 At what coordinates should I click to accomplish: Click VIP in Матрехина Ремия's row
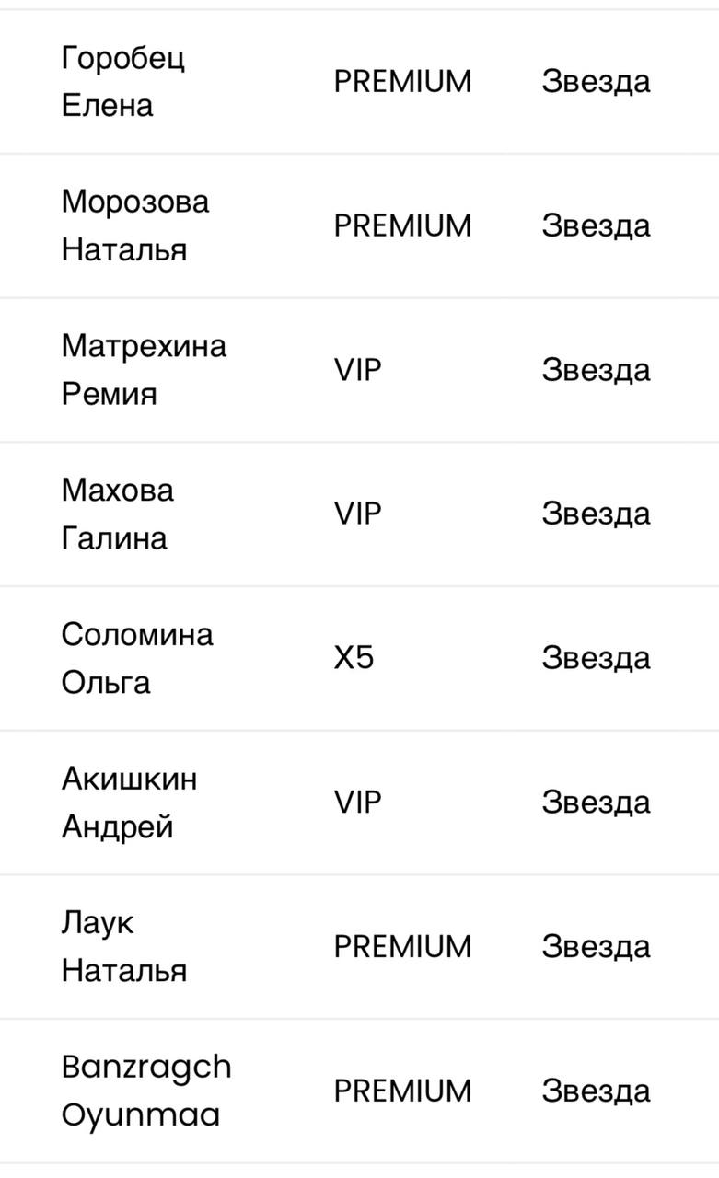tap(357, 370)
